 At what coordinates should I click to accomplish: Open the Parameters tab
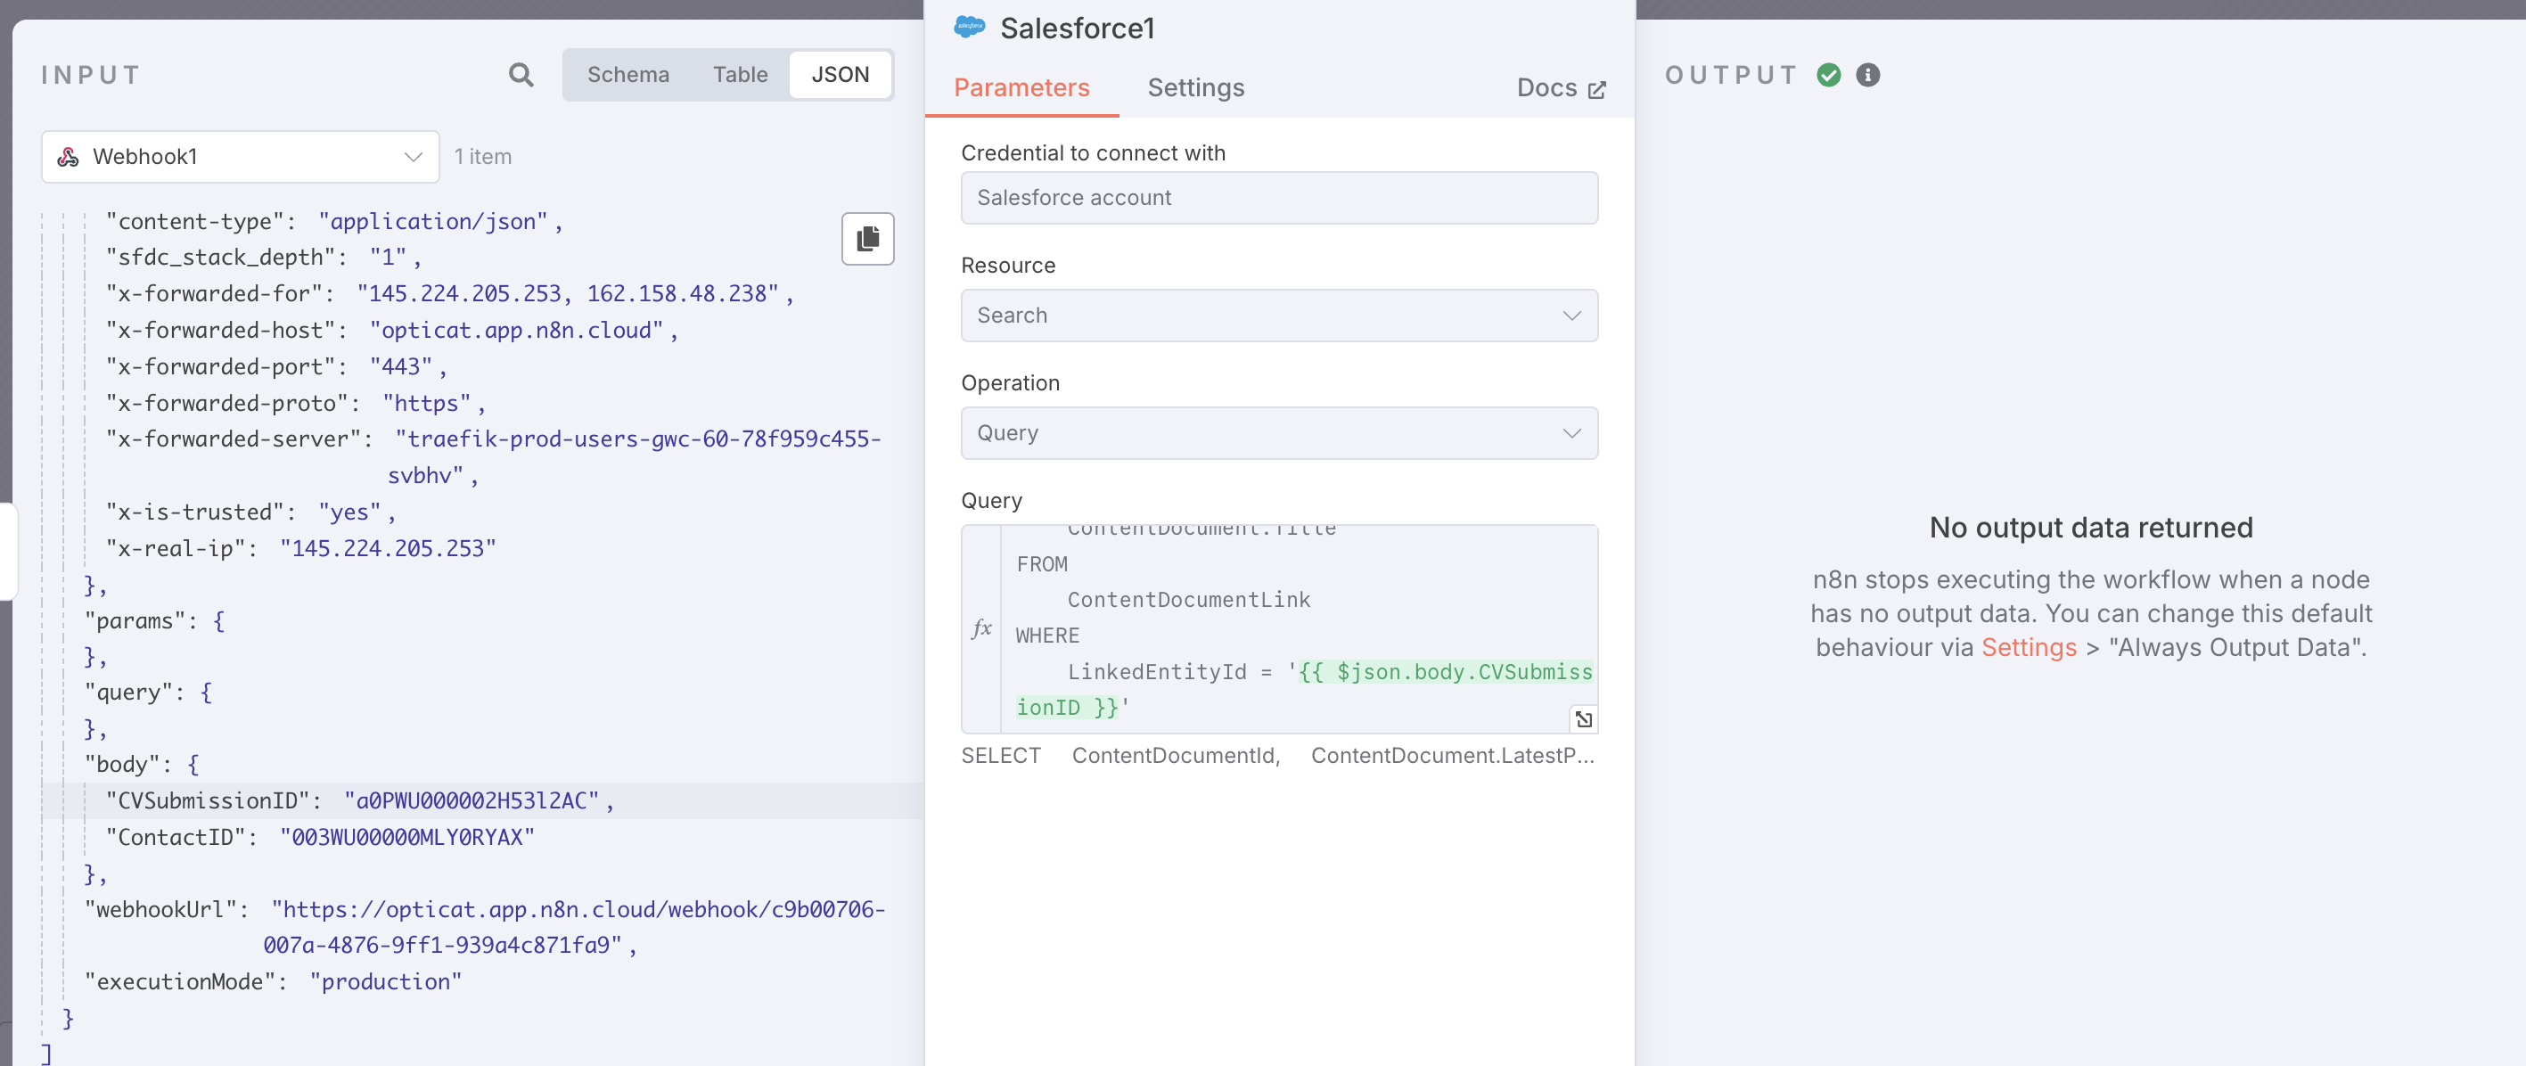point(1021,88)
